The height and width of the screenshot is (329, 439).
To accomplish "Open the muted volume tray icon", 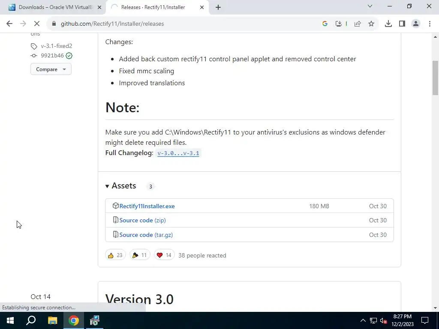I will point(383,320).
